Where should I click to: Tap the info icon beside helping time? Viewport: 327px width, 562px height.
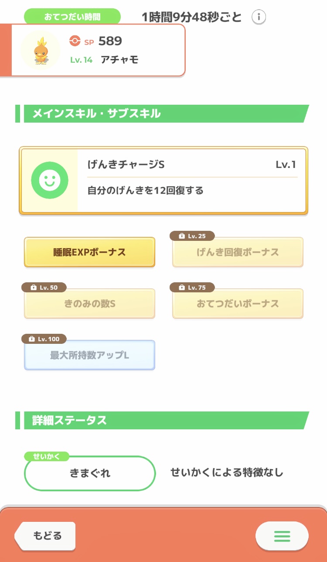coord(259,17)
